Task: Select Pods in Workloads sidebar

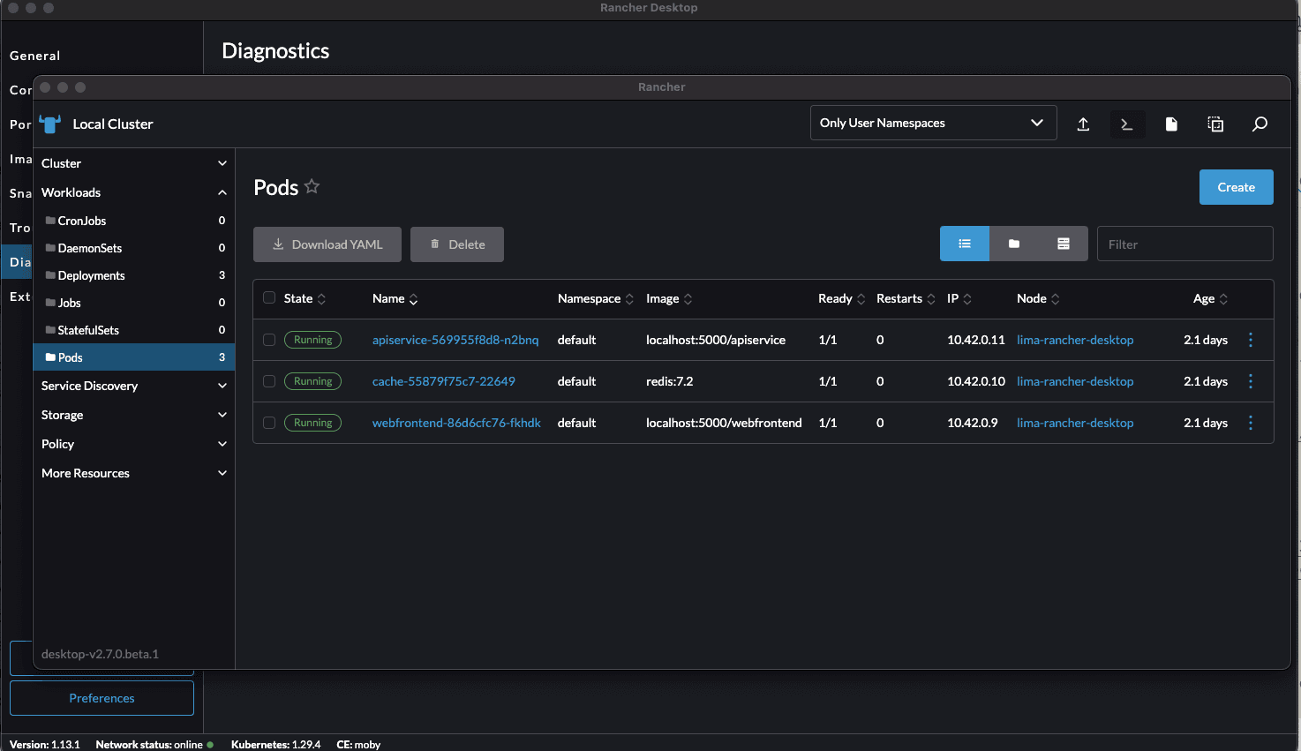Action: coord(134,357)
